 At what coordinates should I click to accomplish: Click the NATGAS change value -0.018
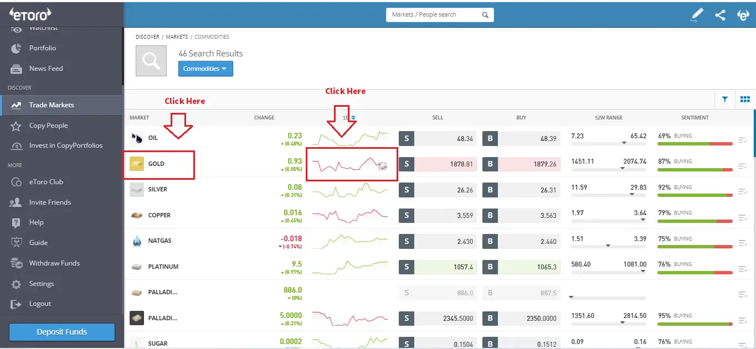tap(291, 238)
